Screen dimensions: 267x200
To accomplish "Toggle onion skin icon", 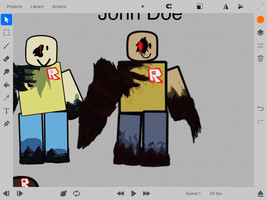I will [x=63, y=193].
